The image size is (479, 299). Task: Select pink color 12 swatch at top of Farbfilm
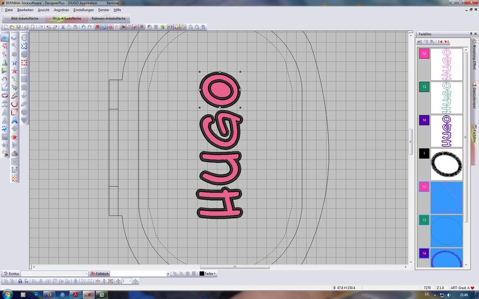pos(424,53)
